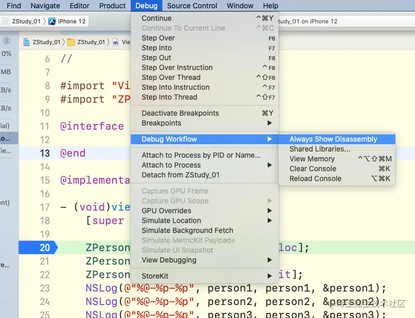Screen dimensions: 415x318
Task: Choose Step Over
Action: click(x=204, y=38)
